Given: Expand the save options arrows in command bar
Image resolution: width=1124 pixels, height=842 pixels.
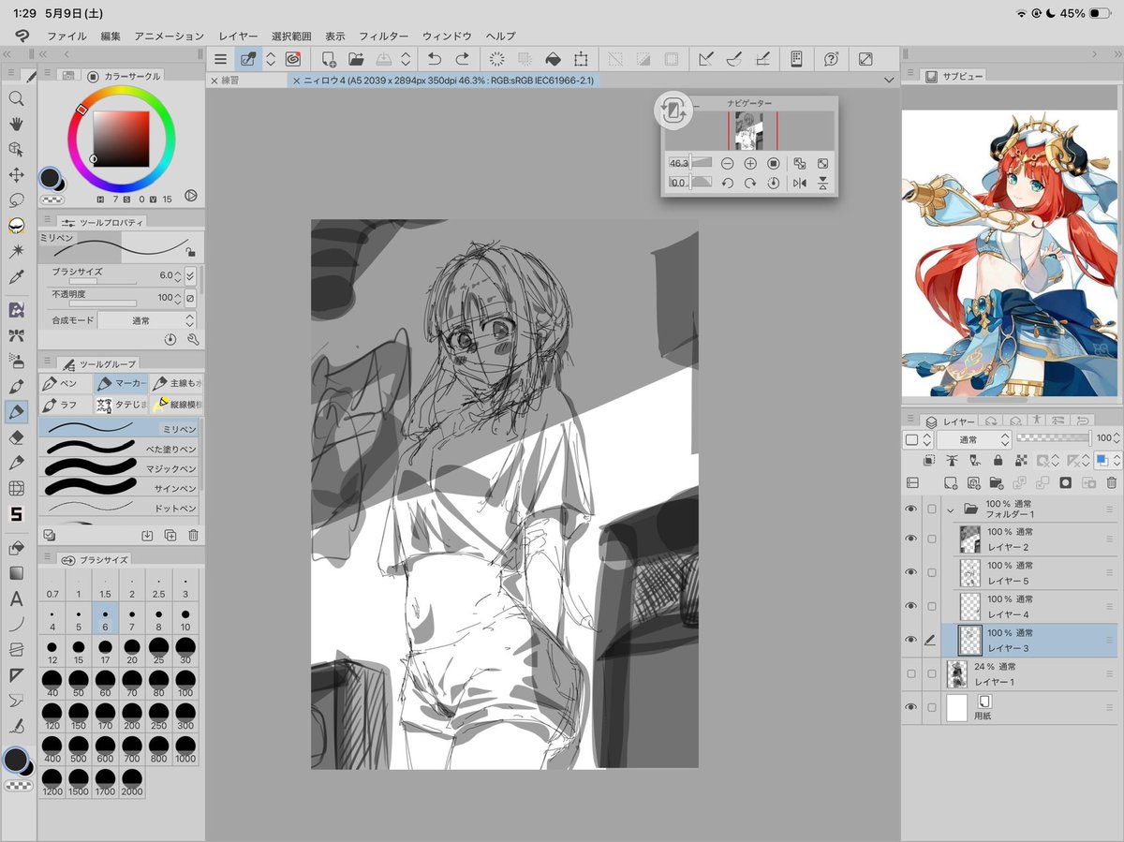Looking at the screenshot, I should (406, 59).
